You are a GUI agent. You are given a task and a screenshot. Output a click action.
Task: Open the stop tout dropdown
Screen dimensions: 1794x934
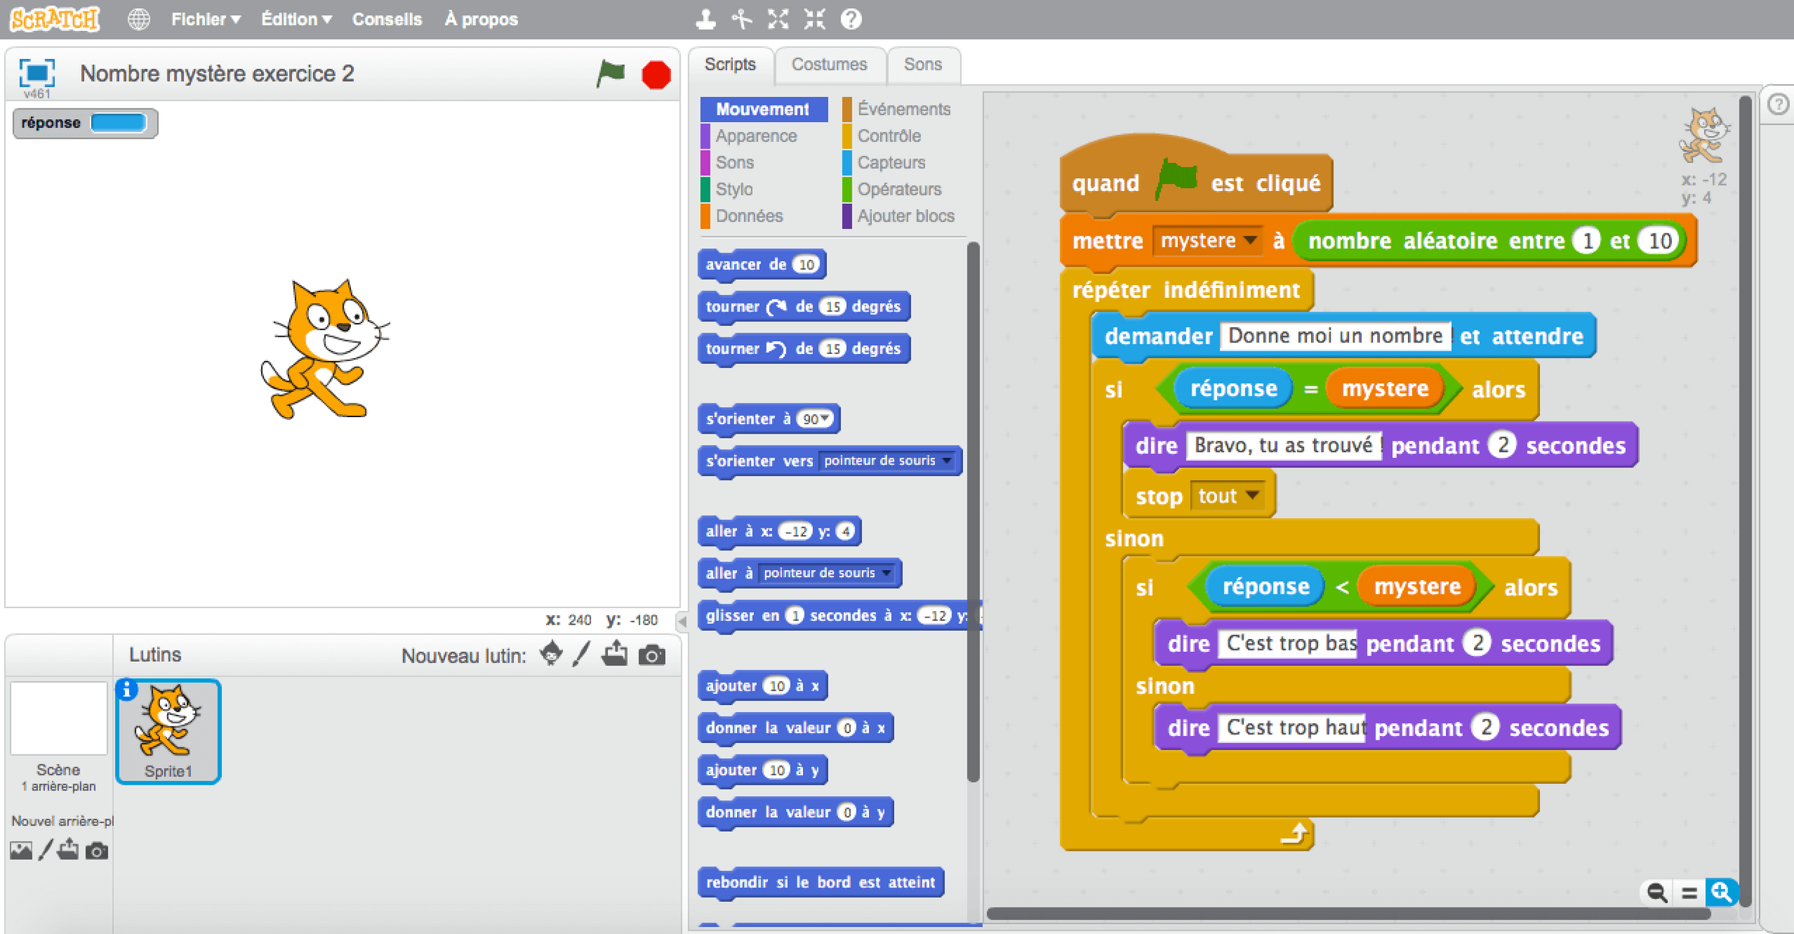[1252, 495]
